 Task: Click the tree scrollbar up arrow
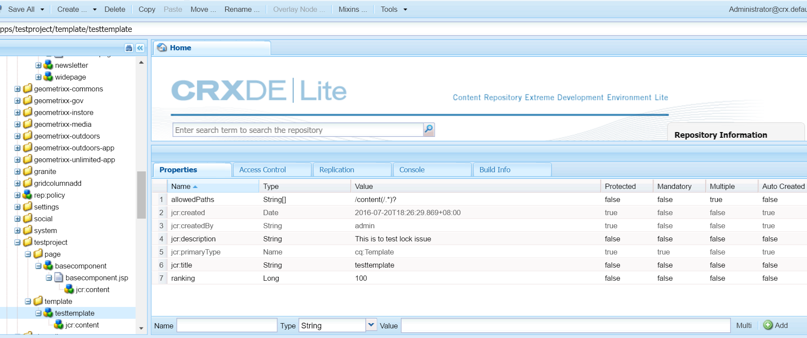click(x=141, y=63)
